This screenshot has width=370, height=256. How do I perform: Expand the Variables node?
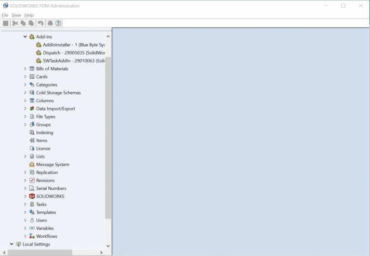(25, 228)
